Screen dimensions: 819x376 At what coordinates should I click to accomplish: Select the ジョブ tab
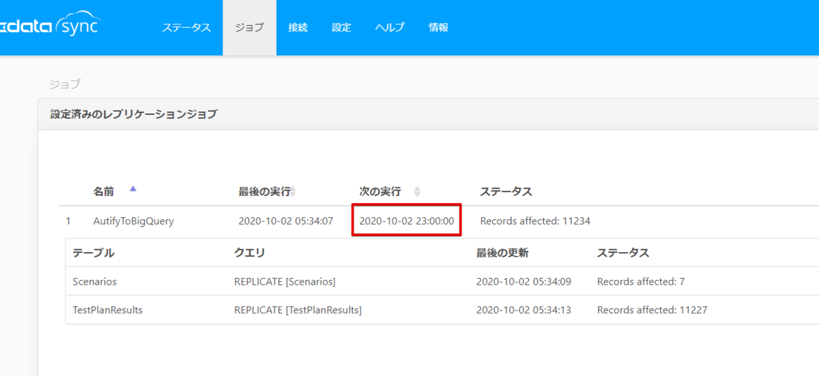[x=249, y=28]
